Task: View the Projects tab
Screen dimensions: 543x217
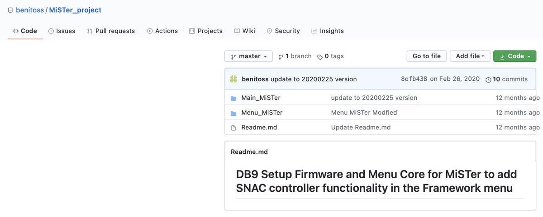Action: pyautogui.click(x=206, y=31)
